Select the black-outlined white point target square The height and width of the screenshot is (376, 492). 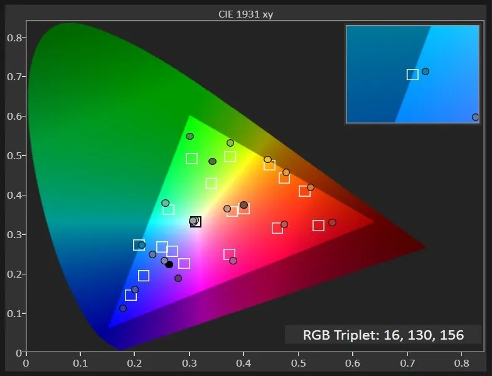click(196, 222)
